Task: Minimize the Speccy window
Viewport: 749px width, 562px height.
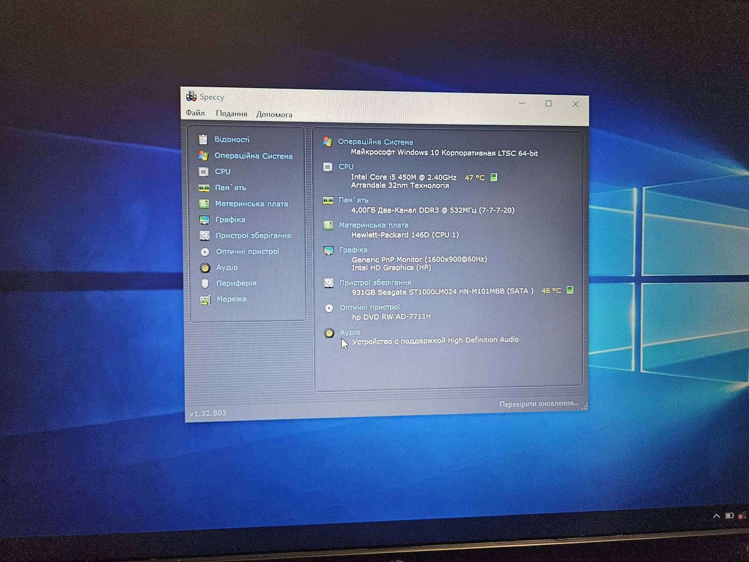Action: pyautogui.click(x=522, y=103)
